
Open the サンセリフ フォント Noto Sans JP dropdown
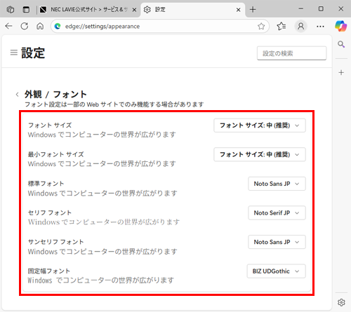[277, 242]
